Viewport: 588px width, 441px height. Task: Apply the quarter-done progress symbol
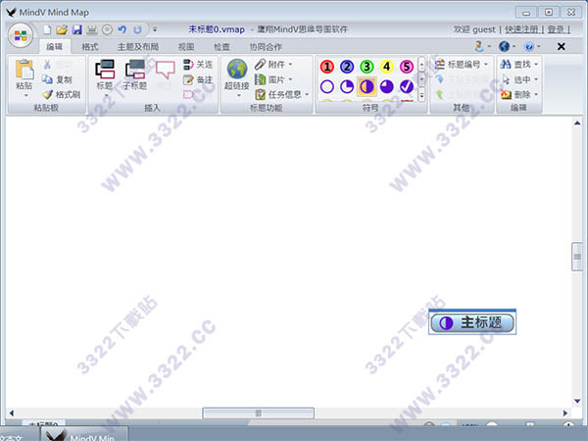[x=347, y=86]
